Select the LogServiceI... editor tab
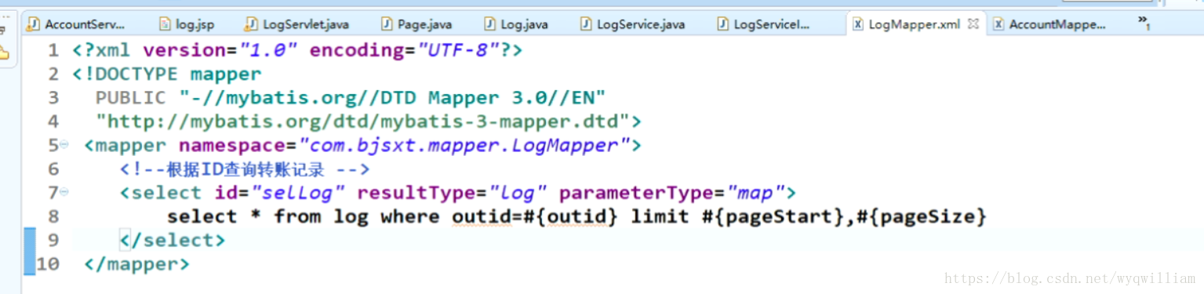Screen dimensions: 1204x294 [764, 24]
